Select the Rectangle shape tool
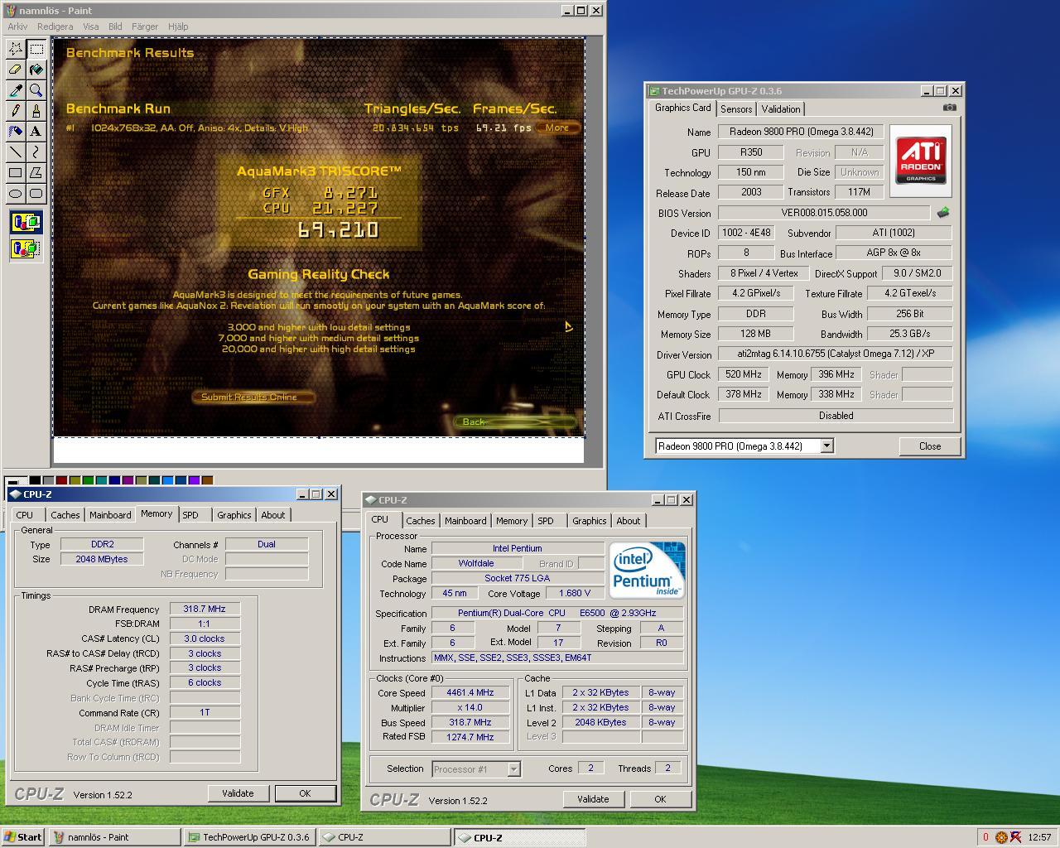This screenshot has width=1060, height=848. (16, 173)
